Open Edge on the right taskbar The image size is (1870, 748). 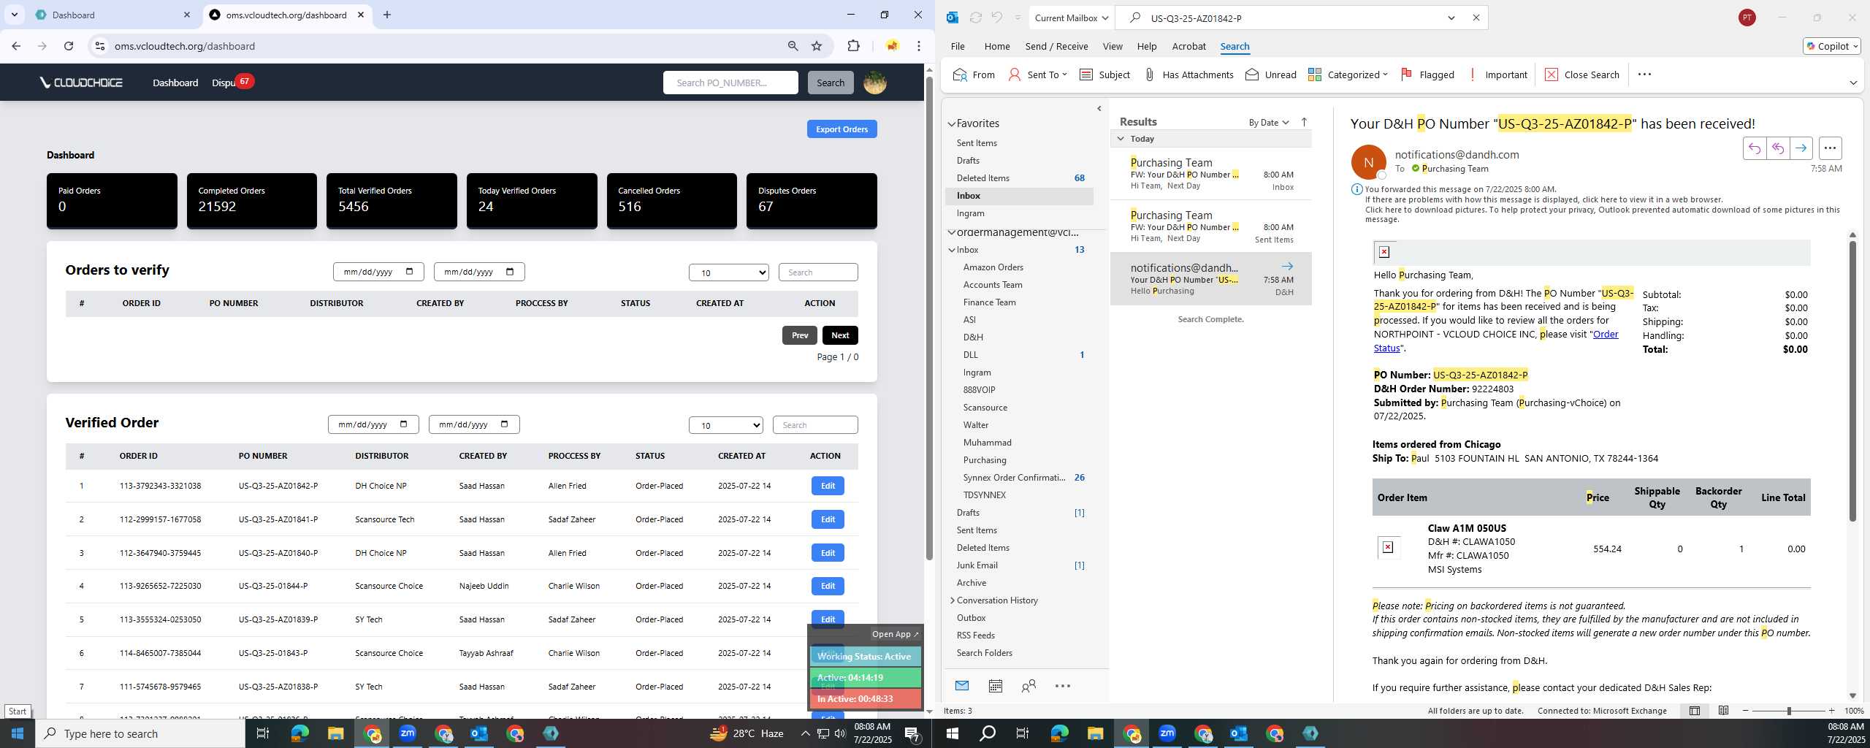tap(1059, 733)
